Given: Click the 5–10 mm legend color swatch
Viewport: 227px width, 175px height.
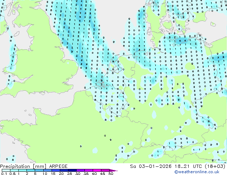Looking at the screenshot, I should coord(39,170).
